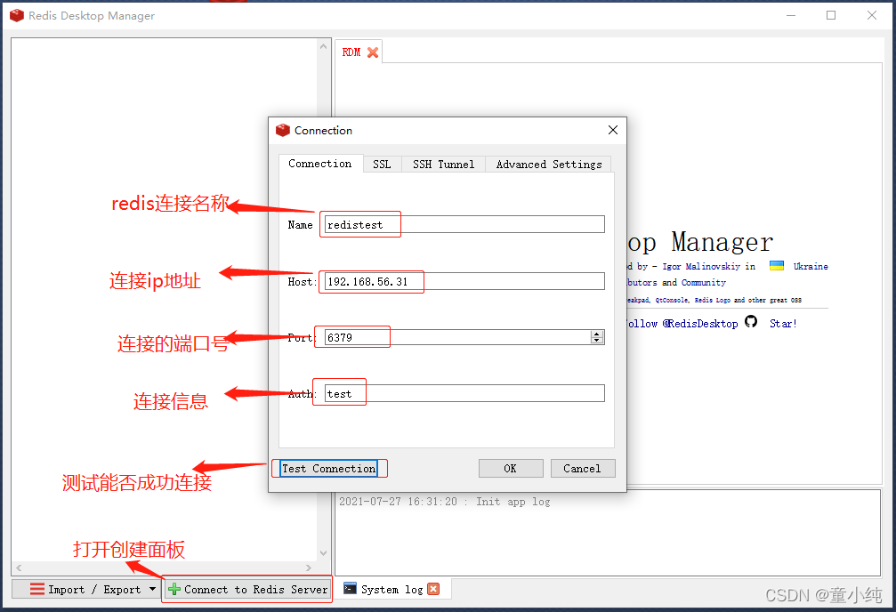896x612 pixels.
Task: Switch to the SSH Tunnel tab
Action: pos(442,164)
